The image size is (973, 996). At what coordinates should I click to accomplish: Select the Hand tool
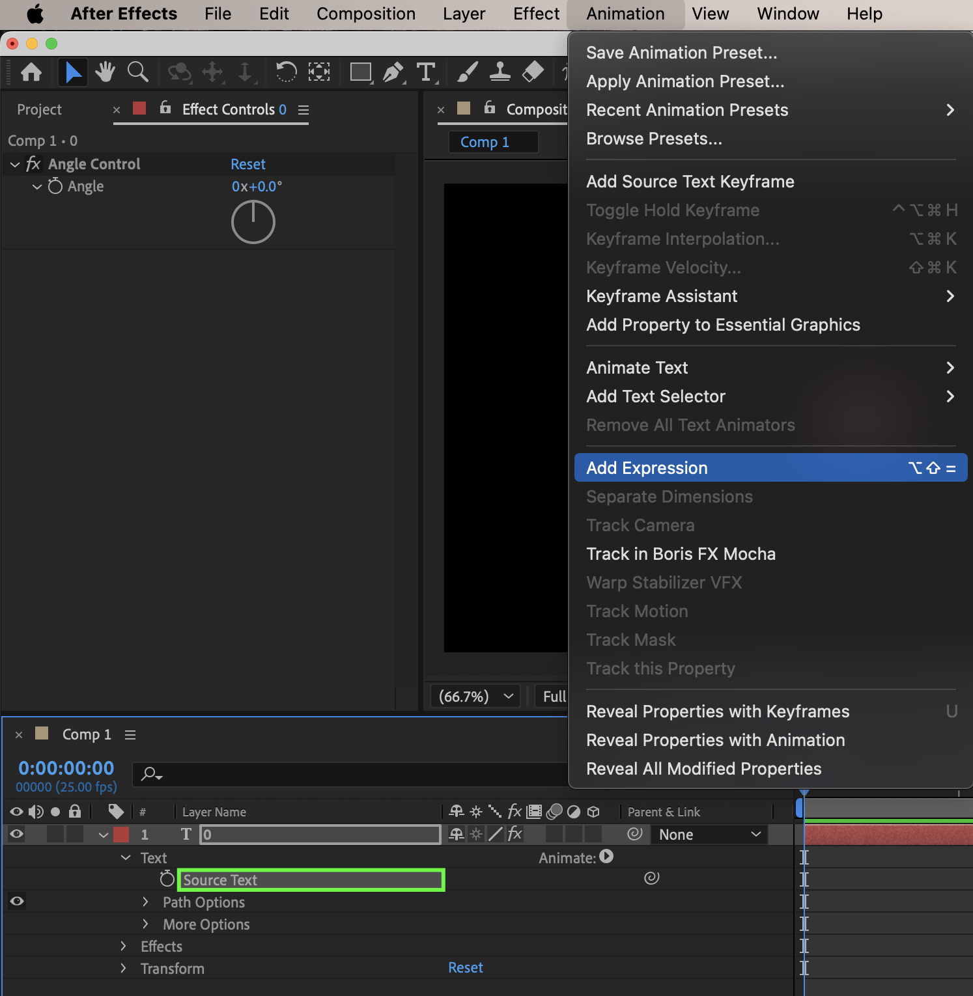[105, 72]
